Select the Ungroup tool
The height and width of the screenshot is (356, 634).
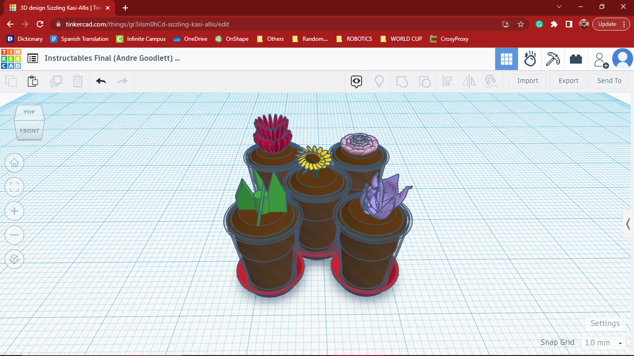[425, 81]
